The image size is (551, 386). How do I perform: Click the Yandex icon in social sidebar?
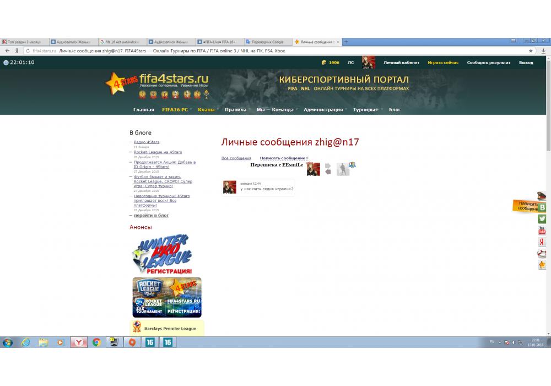(542, 242)
